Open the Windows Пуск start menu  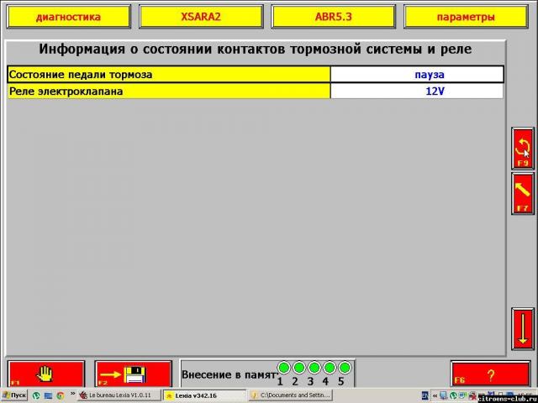pos(14,395)
